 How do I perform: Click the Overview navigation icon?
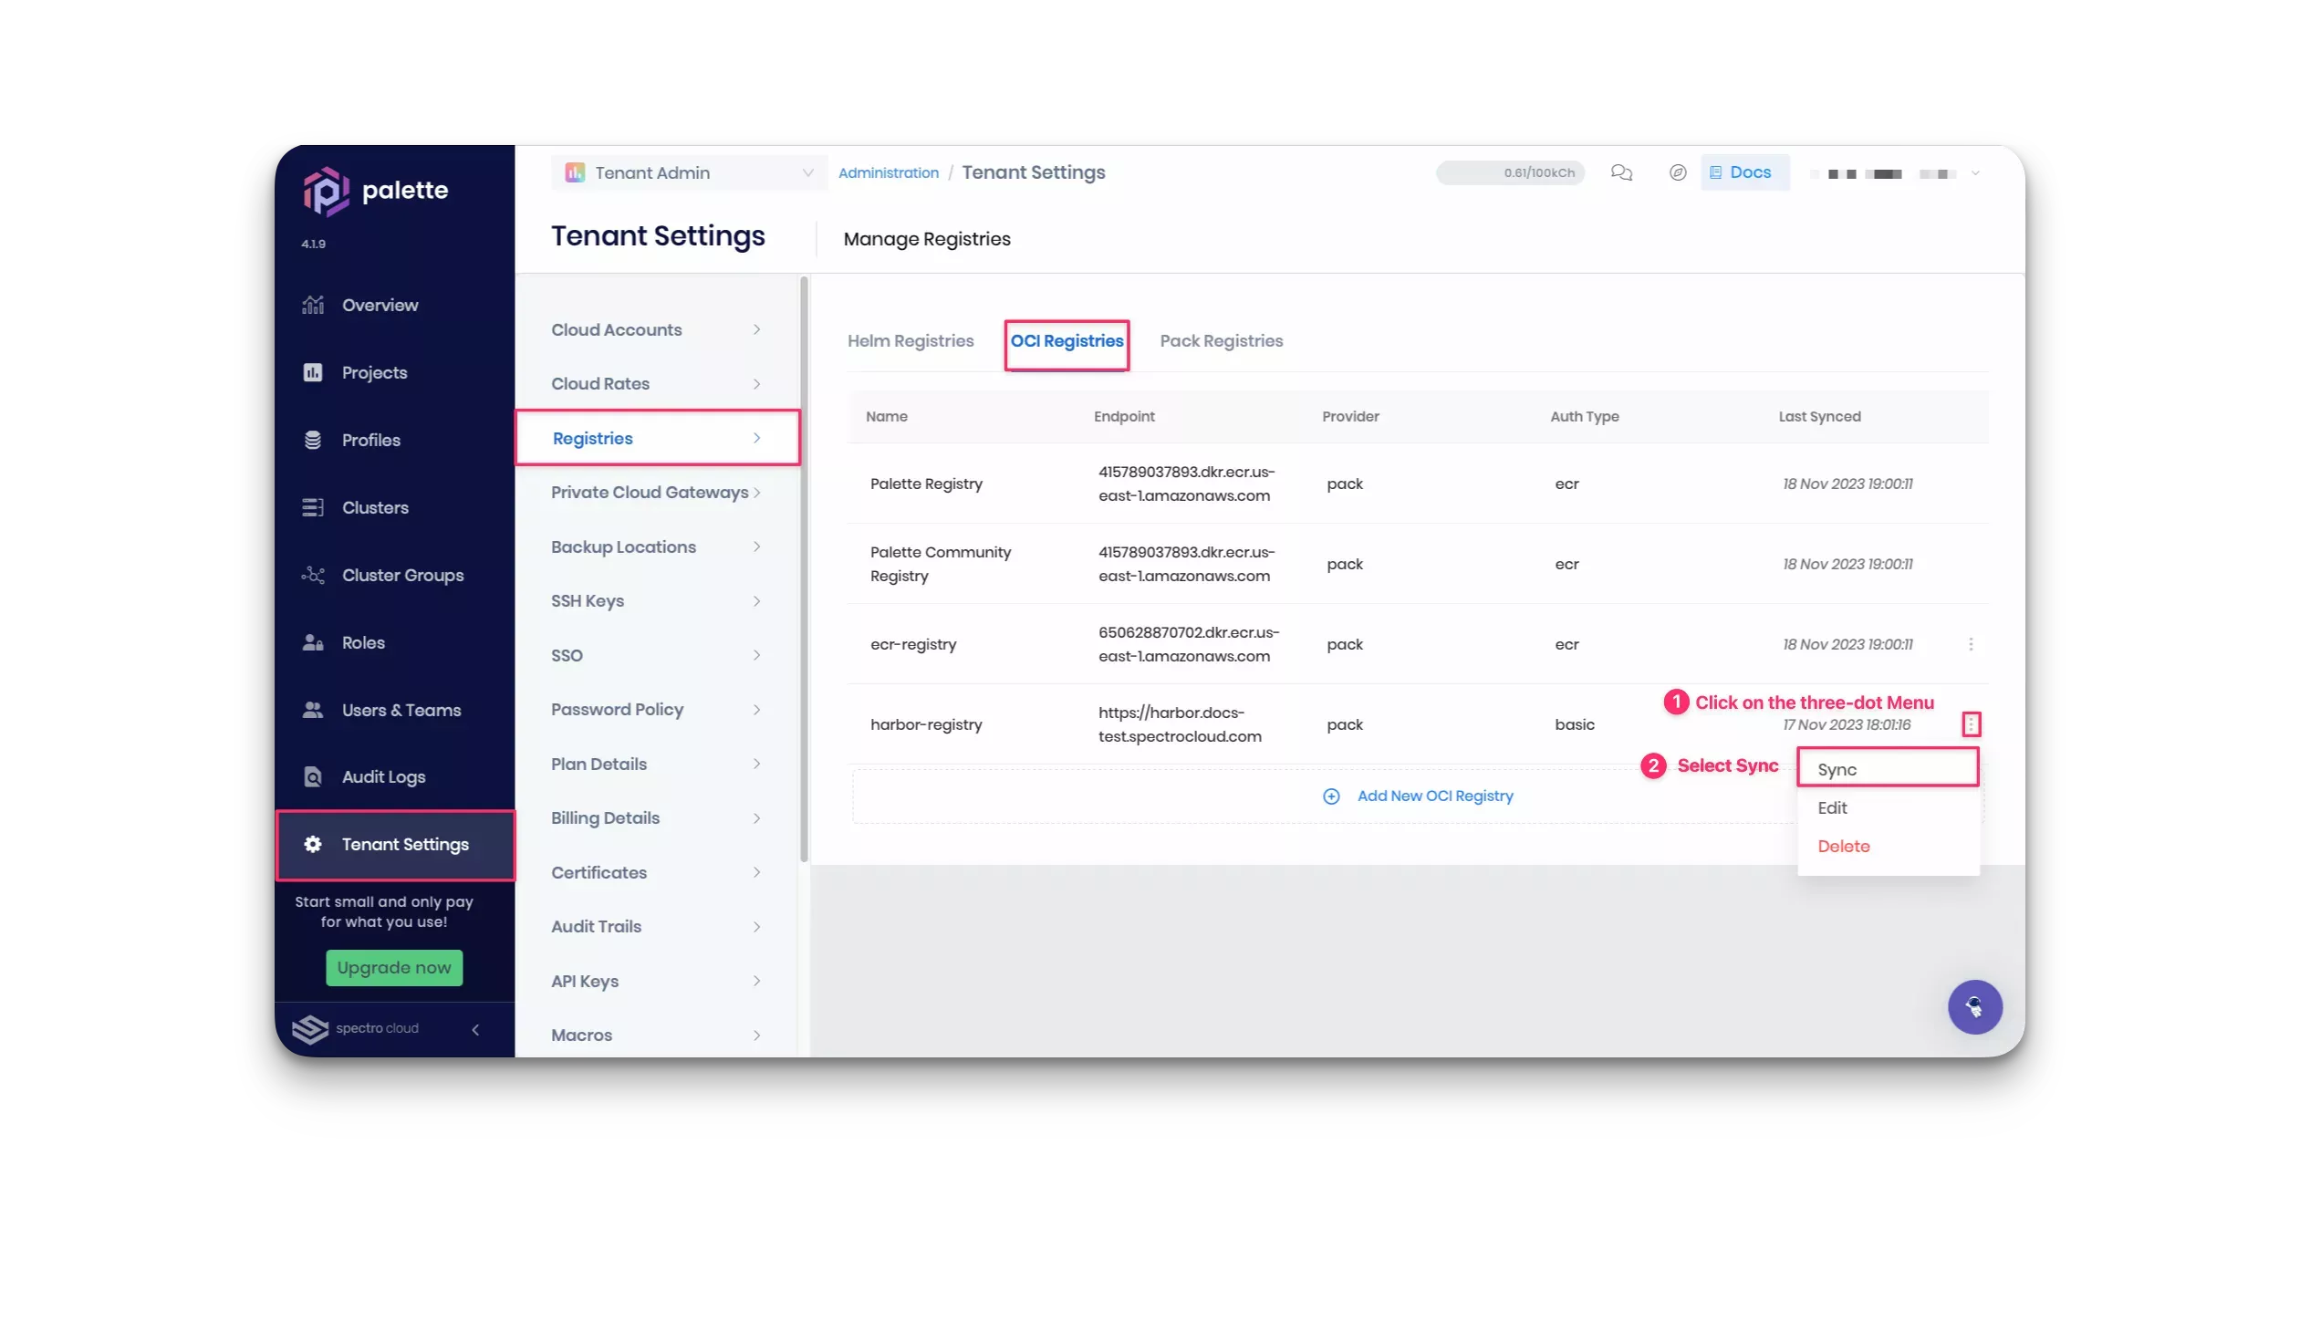[x=314, y=305]
